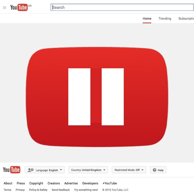Open the Country: United Kingdom dropdown
This screenshot has height=194, width=194.
[x=88, y=170]
